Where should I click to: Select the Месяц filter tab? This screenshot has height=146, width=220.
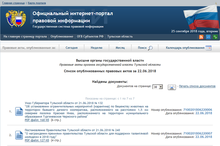(120, 48)
